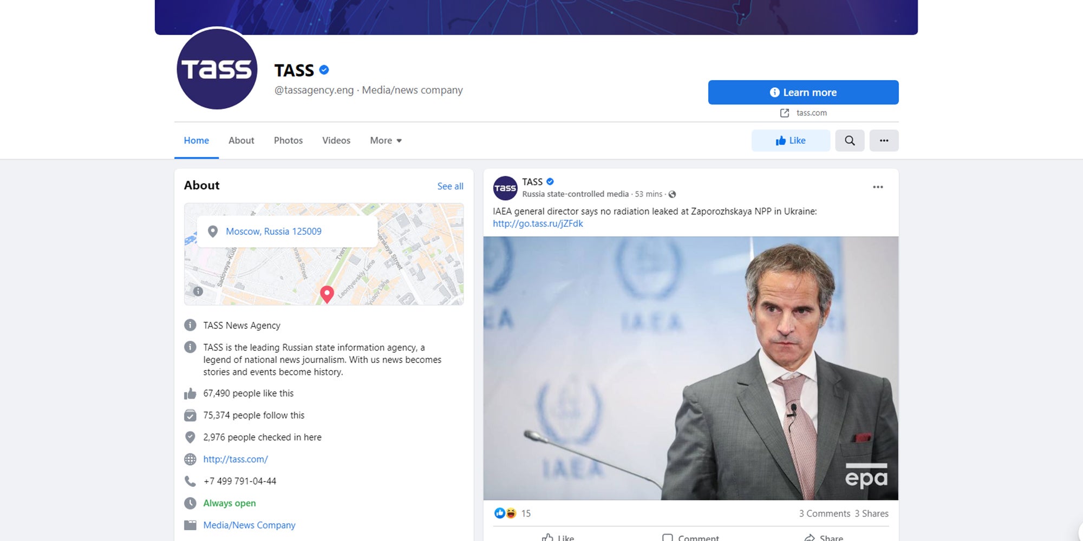Expand the More navigation menu
The height and width of the screenshot is (541, 1083).
click(x=386, y=140)
